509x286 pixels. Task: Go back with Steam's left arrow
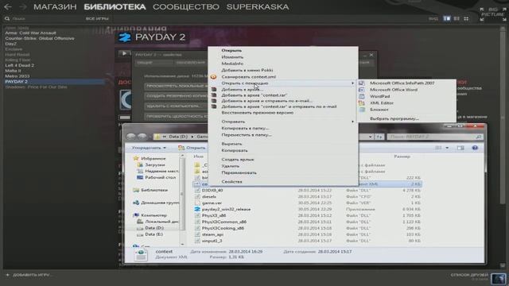point(8,6)
